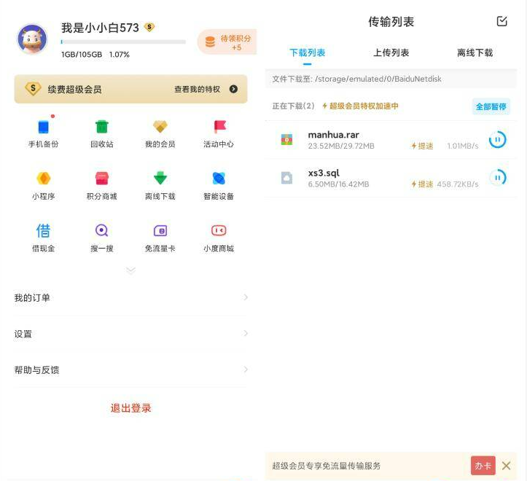The height and width of the screenshot is (481, 527).
Task: Tap 办卡 button in bottom banner
Action: (x=483, y=466)
